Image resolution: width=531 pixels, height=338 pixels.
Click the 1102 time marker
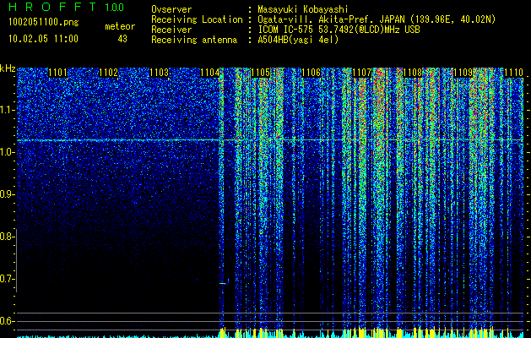click(x=109, y=73)
